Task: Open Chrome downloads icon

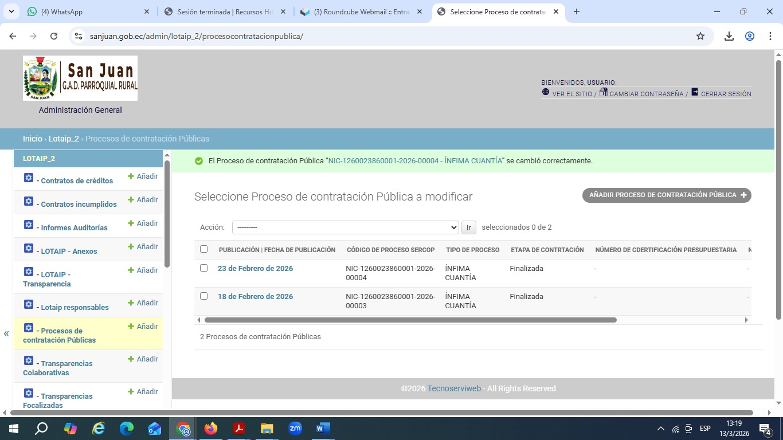Action: tap(729, 36)
